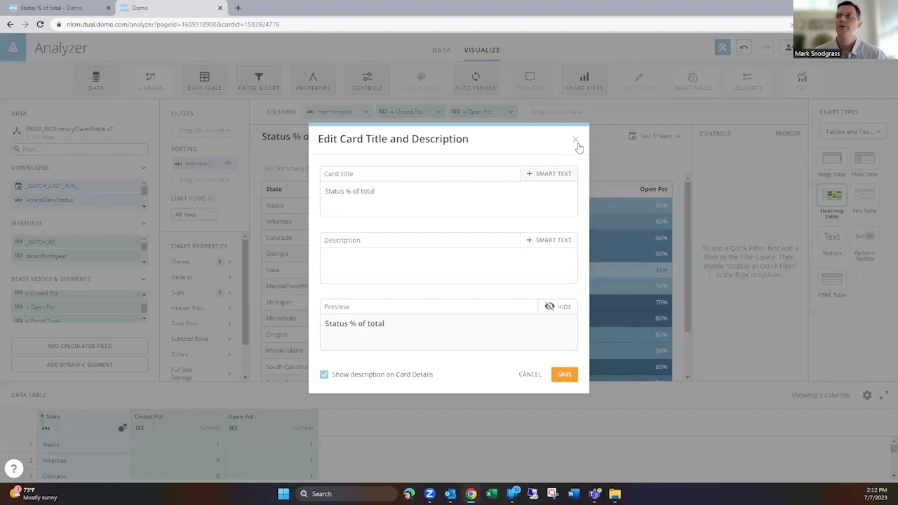Click Add Dynamic Segment
Viewport: 898px width, 505px height.
(79, 365)
